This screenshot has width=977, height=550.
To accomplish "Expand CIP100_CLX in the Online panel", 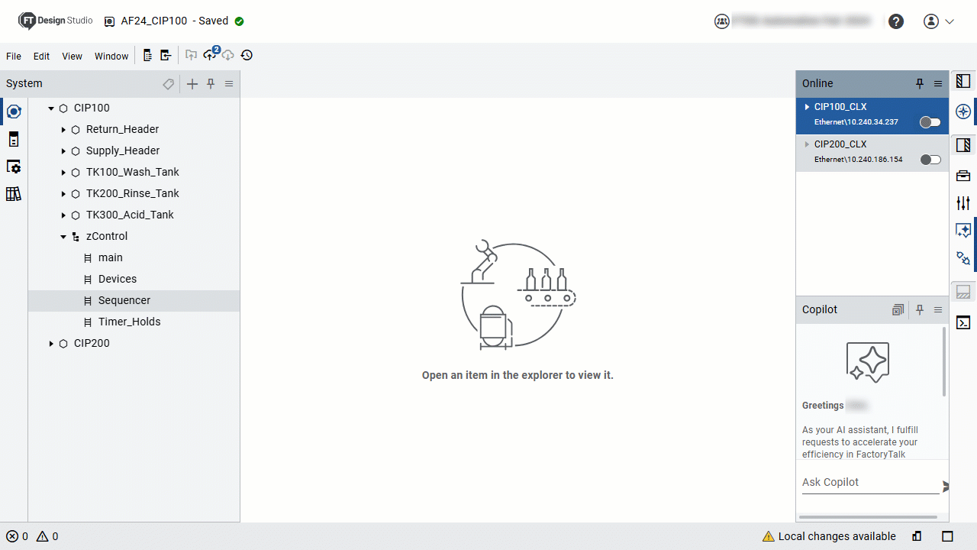I will click(807, 107).
